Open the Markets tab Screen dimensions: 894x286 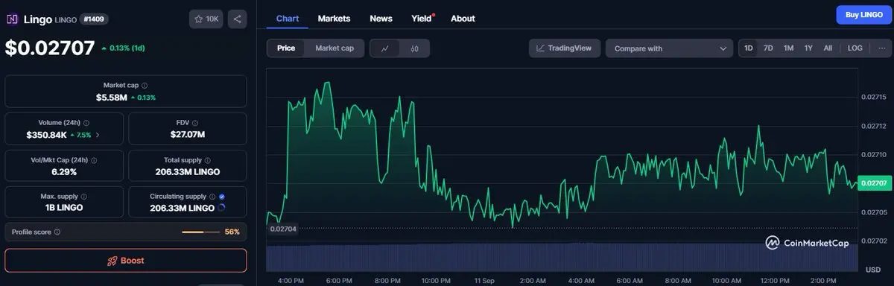[x=334, y=19]
